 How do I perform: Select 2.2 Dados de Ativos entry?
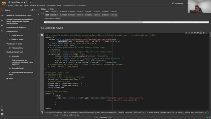click(x=16, y=40)
